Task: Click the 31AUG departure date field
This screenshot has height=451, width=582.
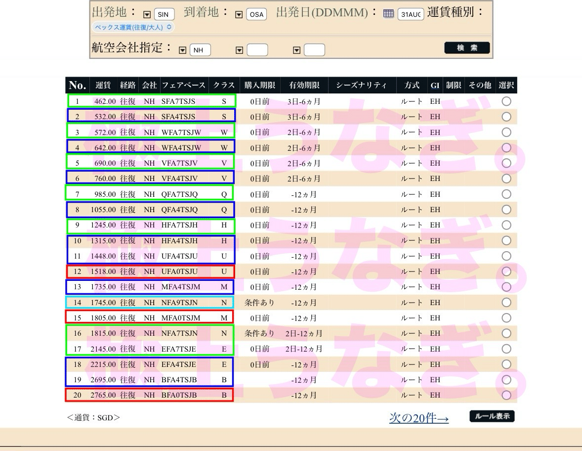Action: point(411,14)
